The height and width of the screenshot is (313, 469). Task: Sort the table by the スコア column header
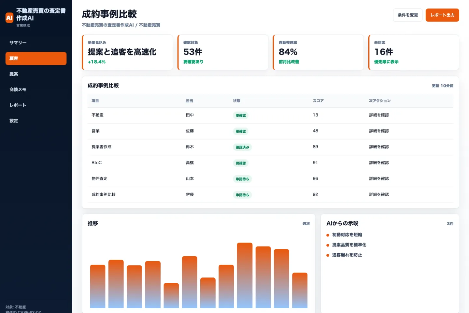tap(318, 101)
